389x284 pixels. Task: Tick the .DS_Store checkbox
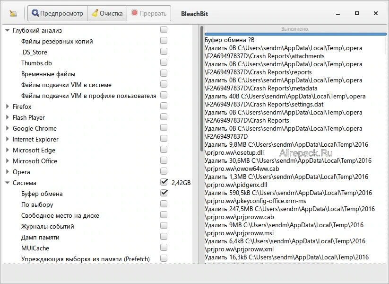(164, 52)
